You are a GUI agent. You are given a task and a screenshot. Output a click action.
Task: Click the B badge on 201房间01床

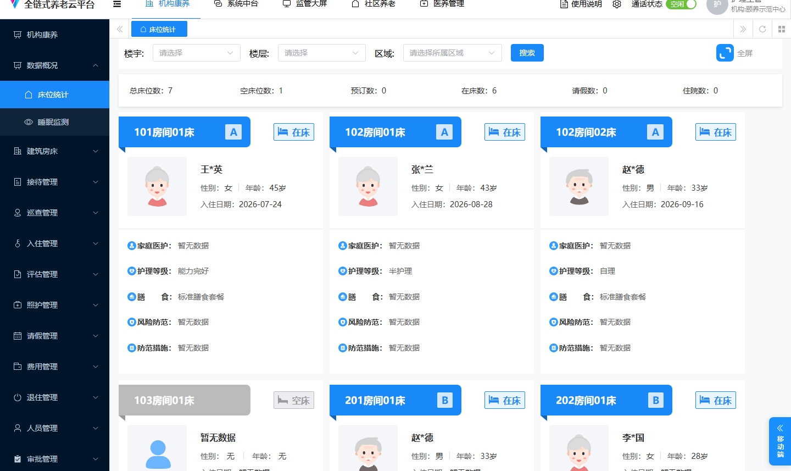click(444, 400)
